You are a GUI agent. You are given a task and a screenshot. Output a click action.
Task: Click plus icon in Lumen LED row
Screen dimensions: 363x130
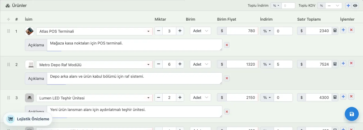tap(343, 96)
